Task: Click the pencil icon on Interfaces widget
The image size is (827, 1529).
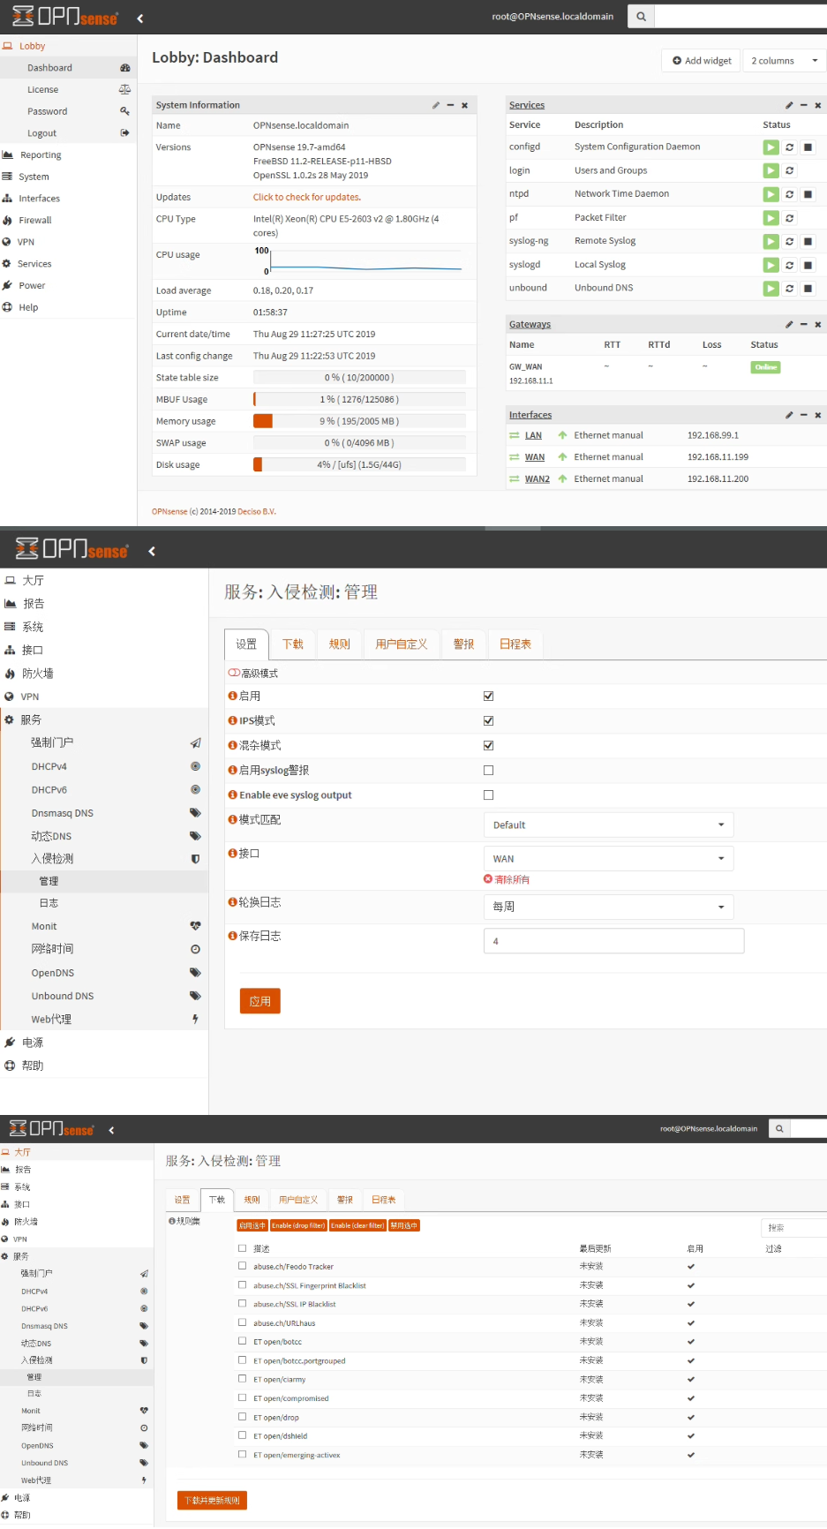Action: click(789, 415)
